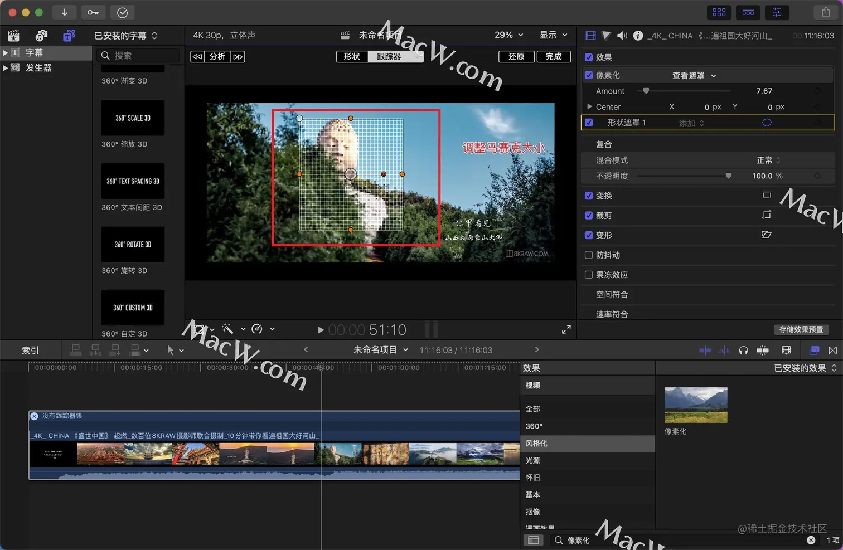Image resolution: width=843 pixels, height=550 pixels.
Task: Show the transitions browser icon
Action: [x=832, y=351]
